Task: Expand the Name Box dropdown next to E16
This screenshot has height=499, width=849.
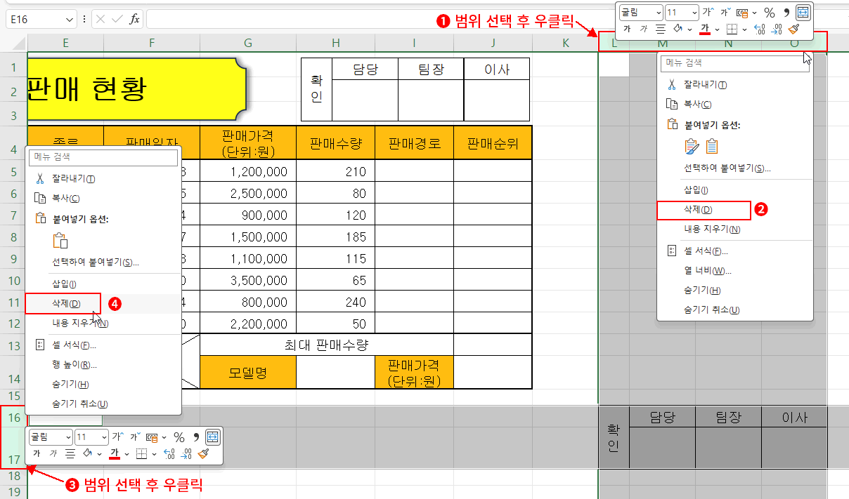Action: (69, 20)
